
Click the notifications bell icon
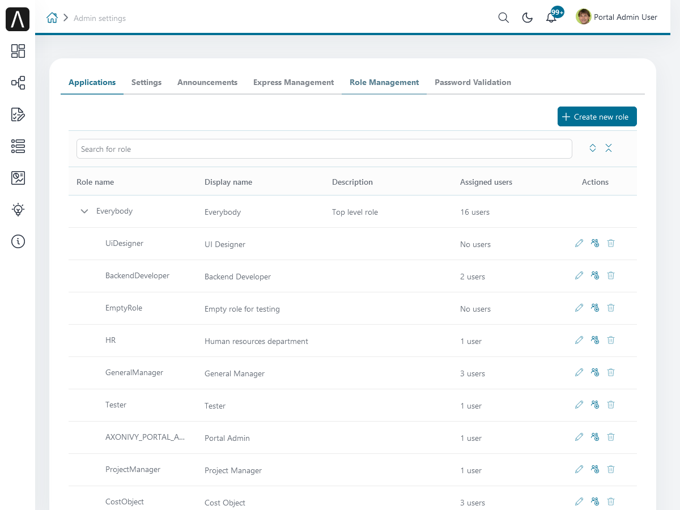pyautogui.click(x=551, y=18)
